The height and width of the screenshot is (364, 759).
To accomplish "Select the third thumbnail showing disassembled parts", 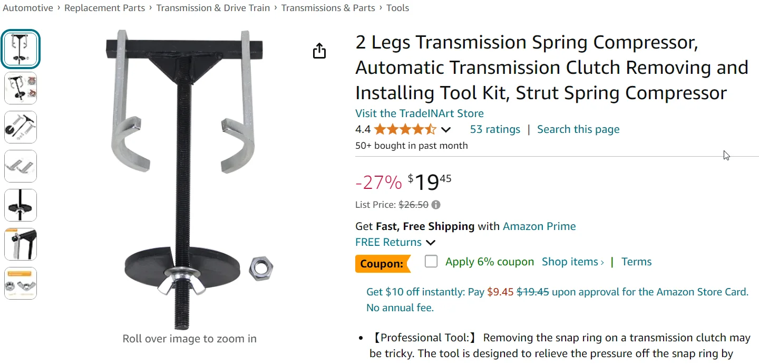I will (x=21, y=127).
